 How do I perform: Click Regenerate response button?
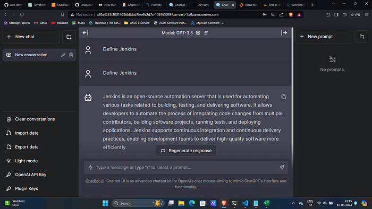[186, 151]
